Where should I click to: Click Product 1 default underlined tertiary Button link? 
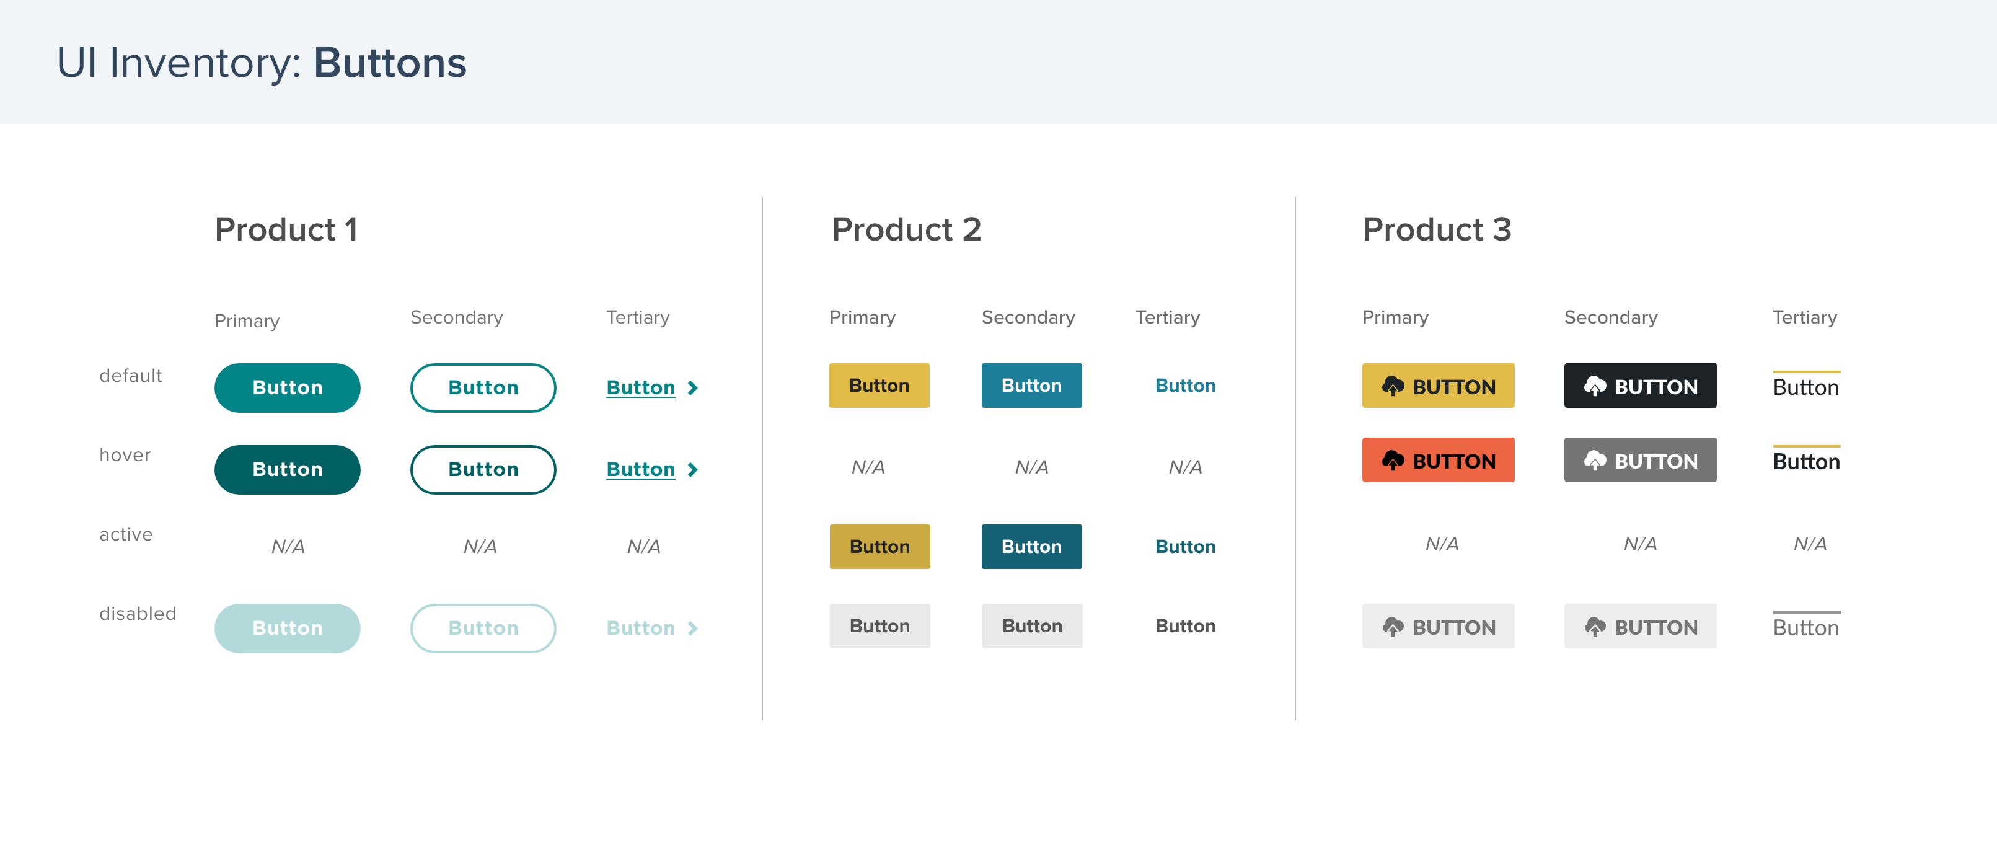click(x=640, y=388)
